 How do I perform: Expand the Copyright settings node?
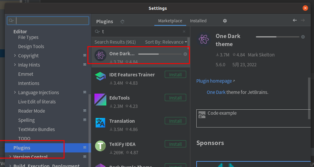15,56
